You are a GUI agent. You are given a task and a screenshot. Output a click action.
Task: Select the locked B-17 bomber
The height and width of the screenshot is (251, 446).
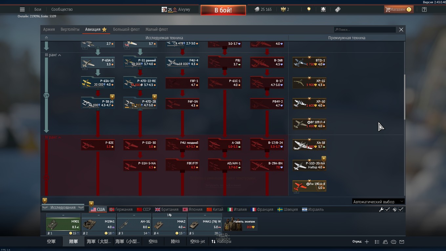point(267,83)
